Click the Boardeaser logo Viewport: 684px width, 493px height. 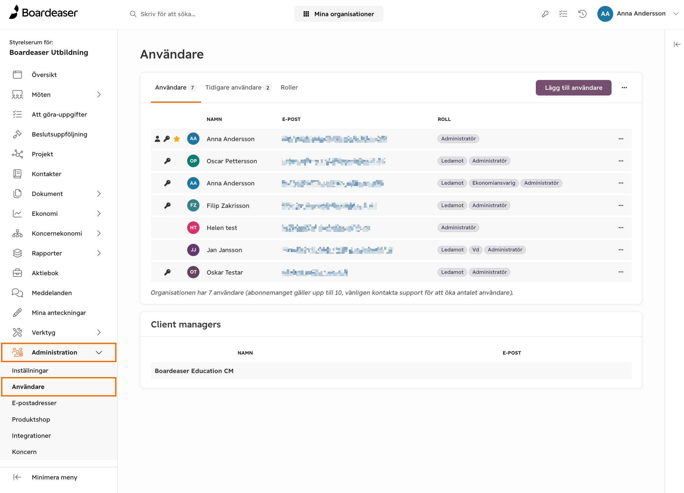point(43,13)
